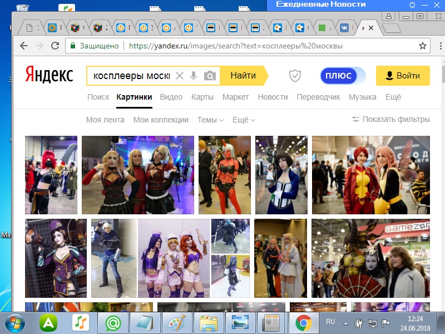Click the косплееры search input field
Image resolution: width=445 pixels, height=334 pixels.
pyautogui.click(x=131, y=76)
